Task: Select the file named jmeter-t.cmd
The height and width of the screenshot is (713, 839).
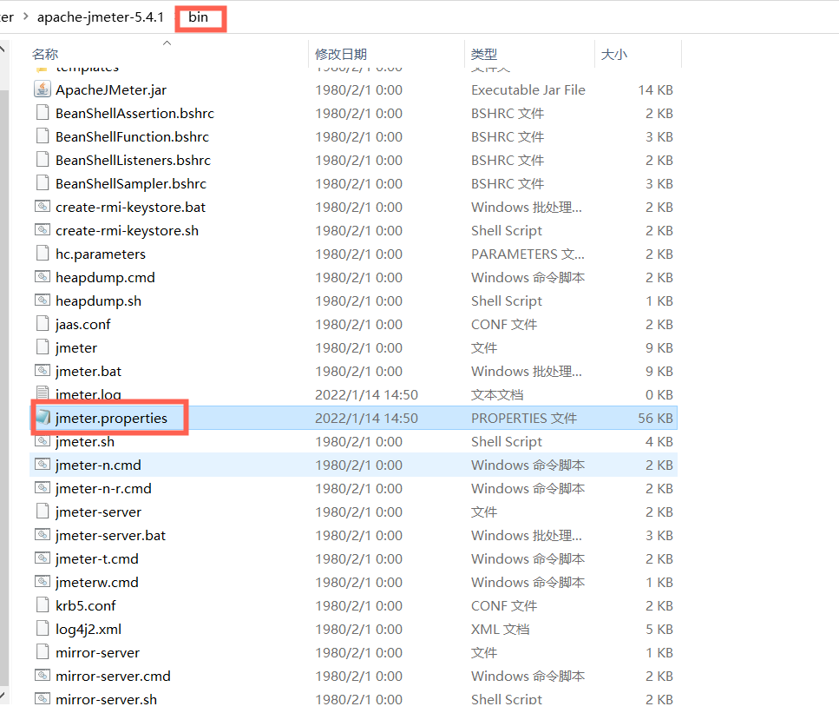Action: 97,558
